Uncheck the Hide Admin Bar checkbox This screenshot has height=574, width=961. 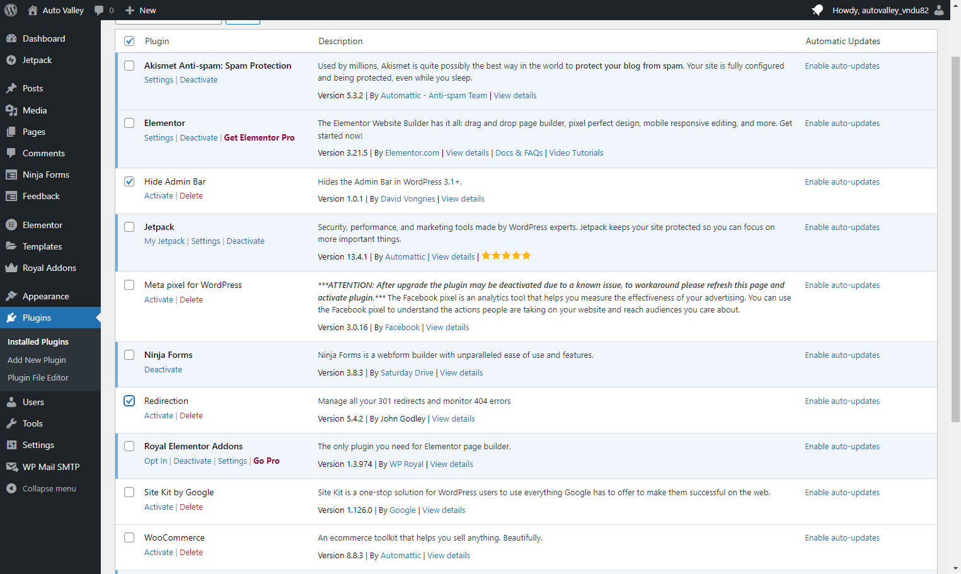click(129, 181)
